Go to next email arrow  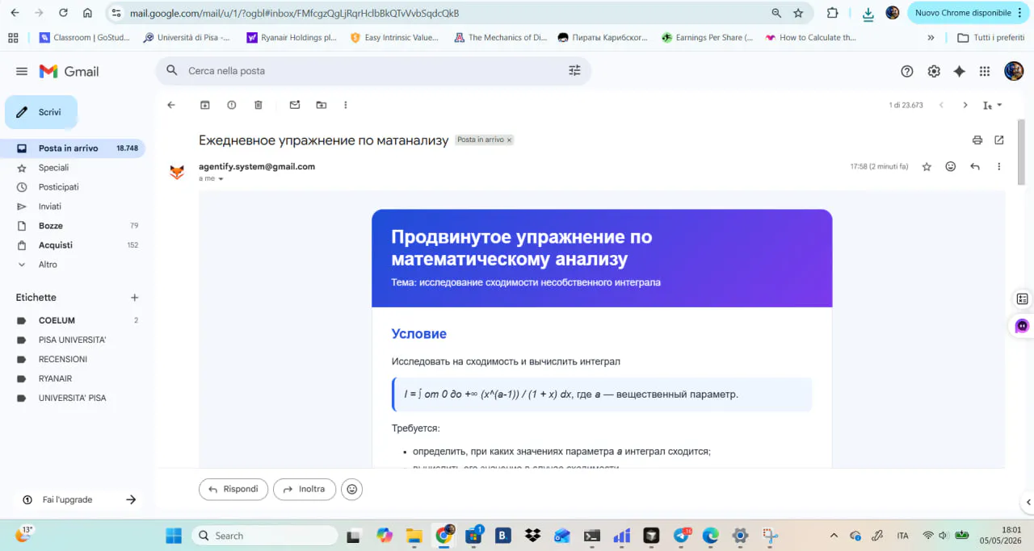(965, 105)
